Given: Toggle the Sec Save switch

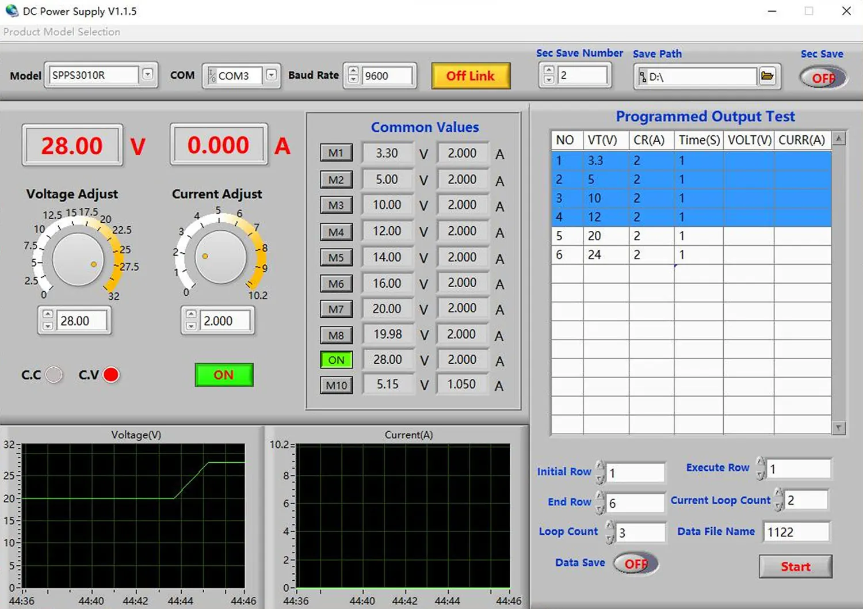Looking at the screenshot, I should coord(823,78).
